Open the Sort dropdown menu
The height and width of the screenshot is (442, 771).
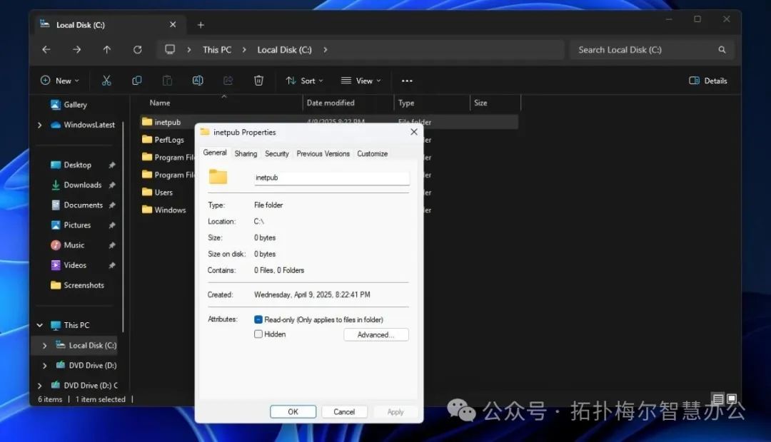pyautogui.click(x=304, y=81)
